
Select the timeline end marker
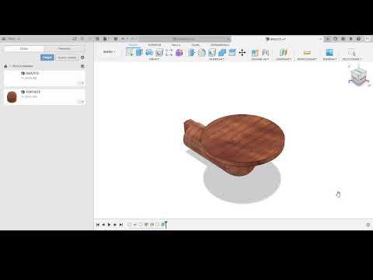click(x=166, y=225)
